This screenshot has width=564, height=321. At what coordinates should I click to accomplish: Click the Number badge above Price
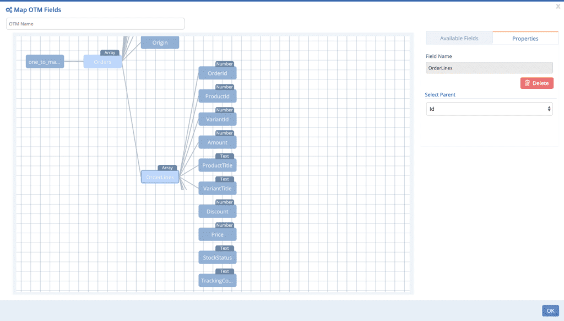click(x=225, y=225)
